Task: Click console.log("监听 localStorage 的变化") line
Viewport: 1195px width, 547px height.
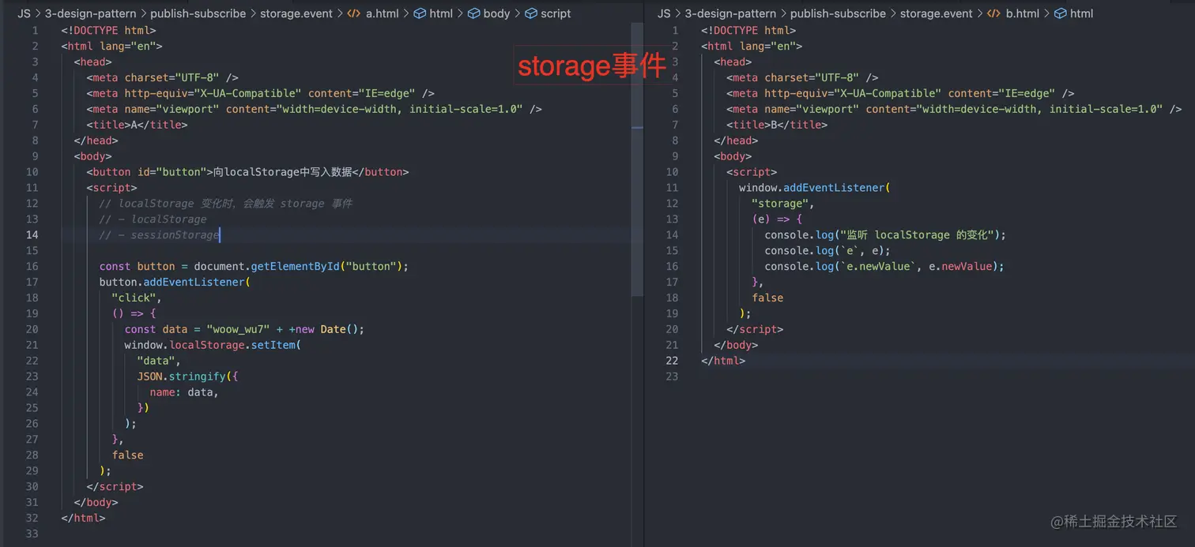Action: 886,235
